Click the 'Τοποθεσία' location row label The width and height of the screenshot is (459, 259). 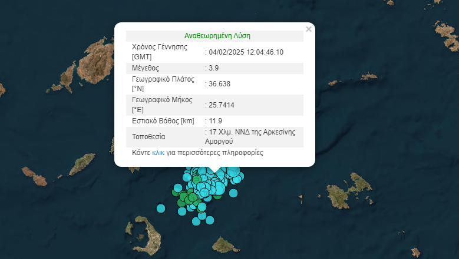pyautogui.click(x=148, y=137)
